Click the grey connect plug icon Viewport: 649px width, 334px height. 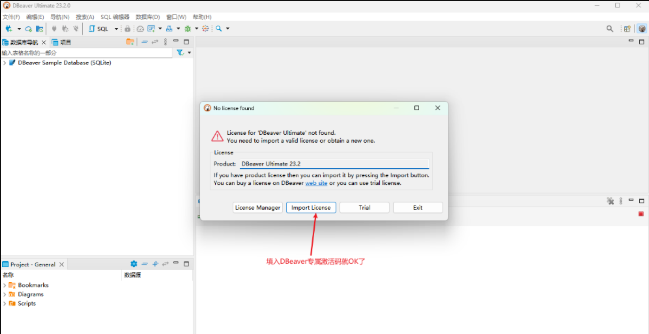[x=54, y=29]
